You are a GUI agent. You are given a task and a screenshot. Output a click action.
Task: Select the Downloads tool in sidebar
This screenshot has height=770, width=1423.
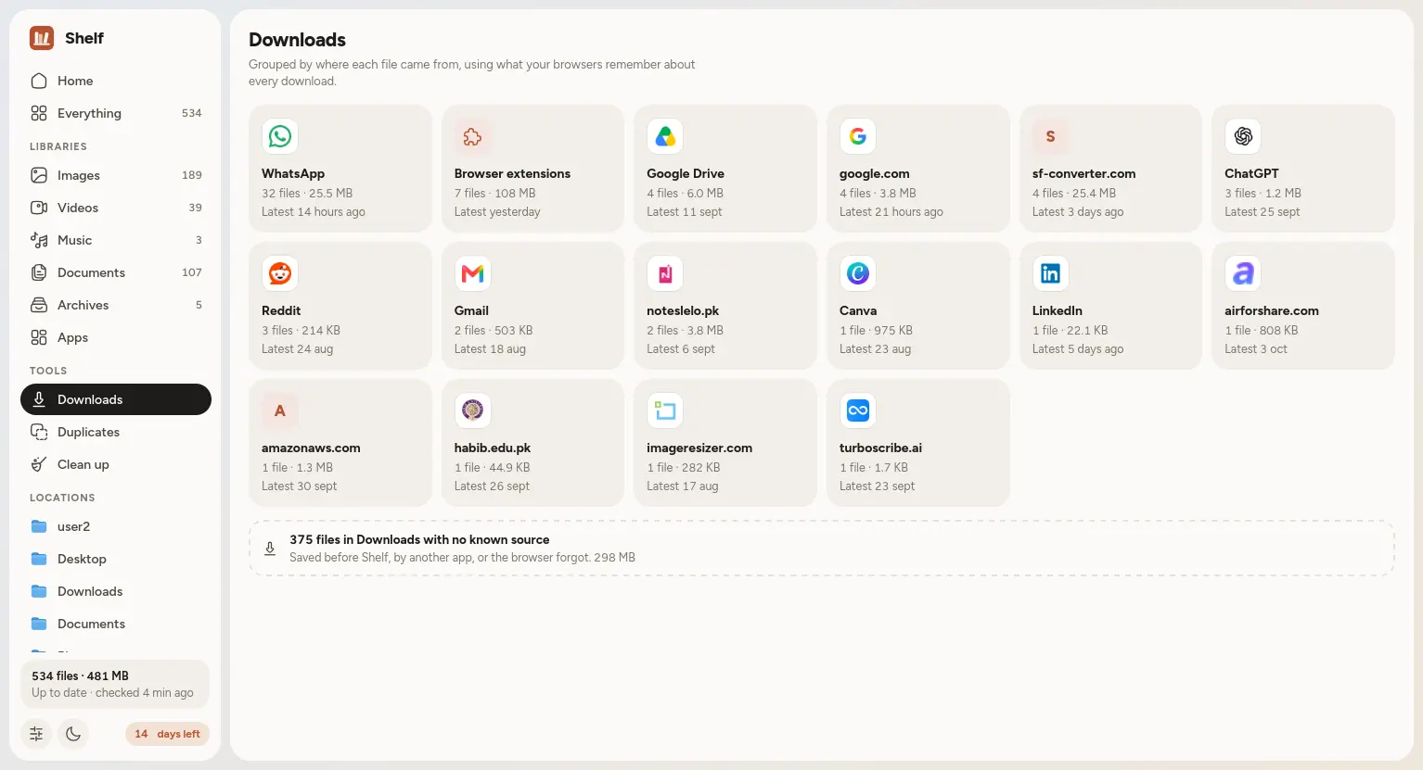pos(116,399)
